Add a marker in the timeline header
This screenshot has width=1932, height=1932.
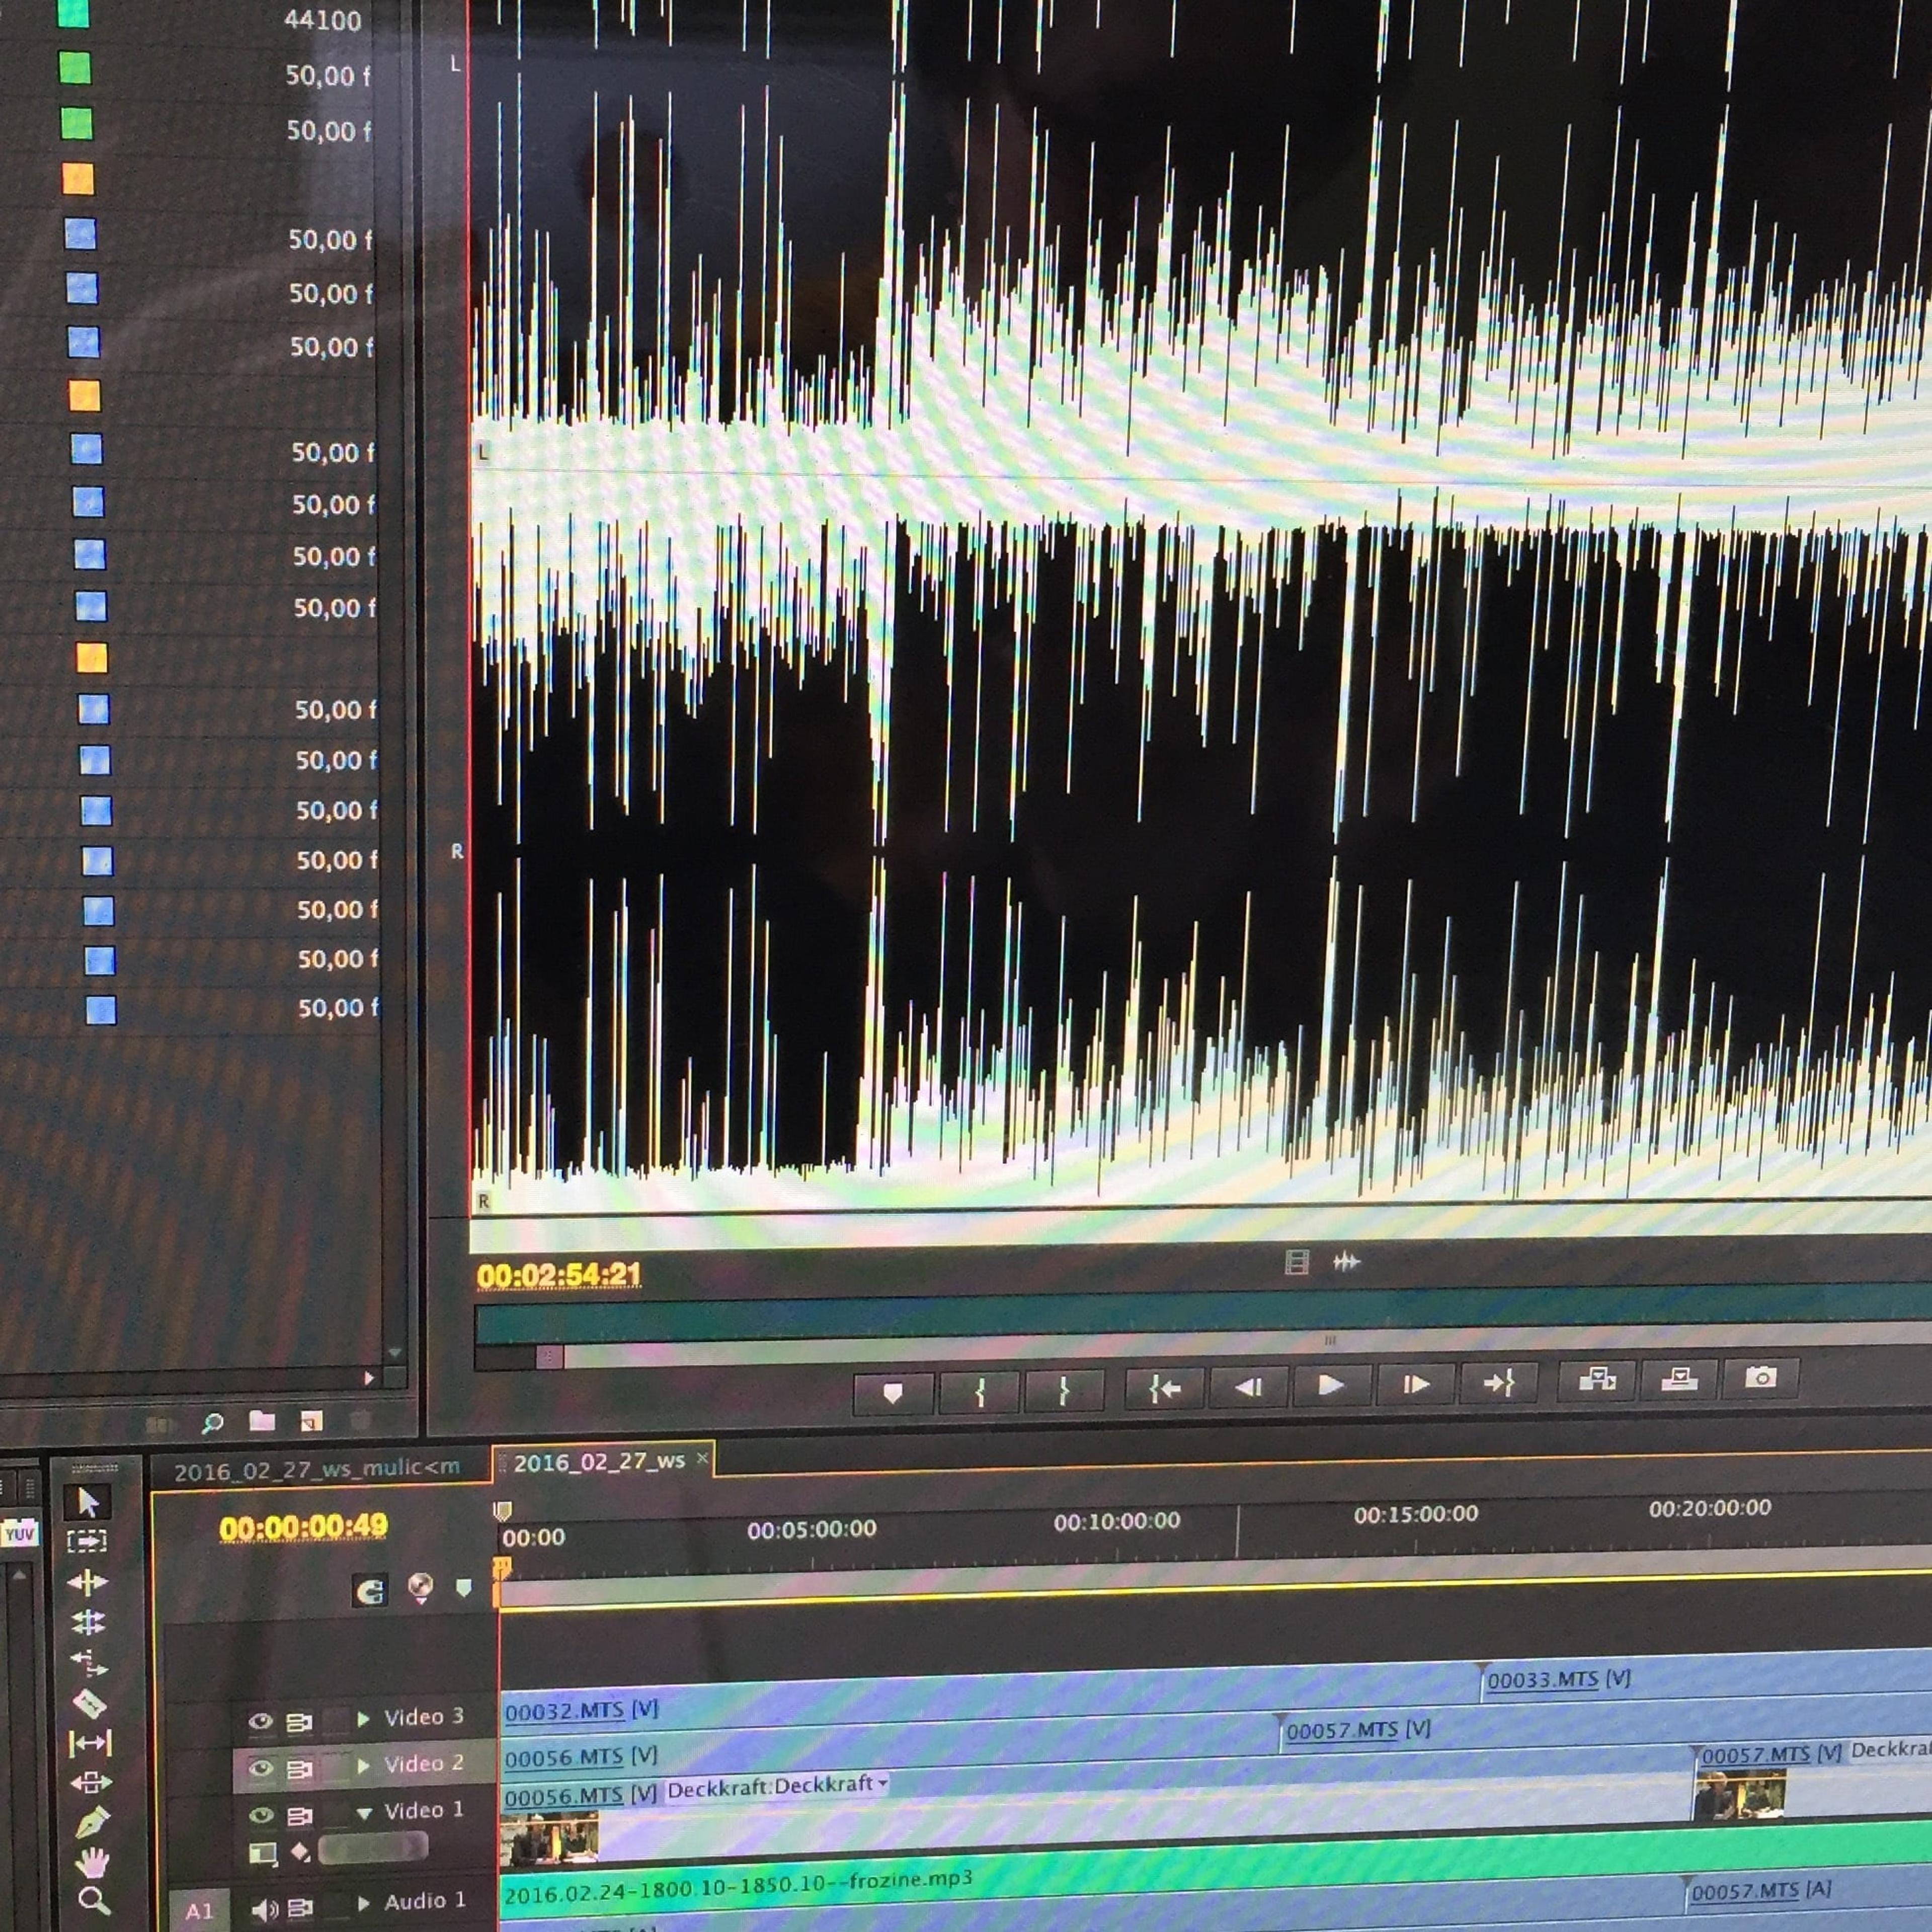click(463, 1588)
